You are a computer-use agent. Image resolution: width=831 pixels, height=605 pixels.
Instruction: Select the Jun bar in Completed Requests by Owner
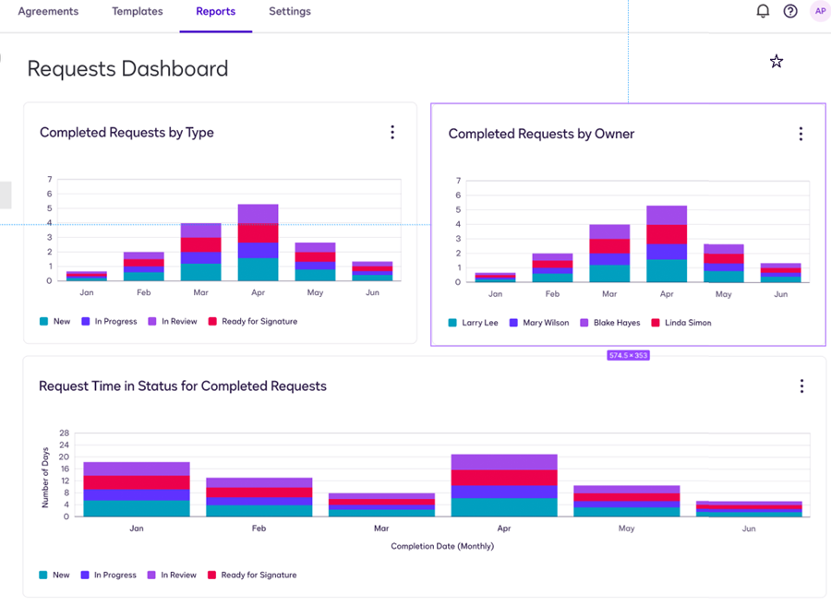(x=781, y=273)
